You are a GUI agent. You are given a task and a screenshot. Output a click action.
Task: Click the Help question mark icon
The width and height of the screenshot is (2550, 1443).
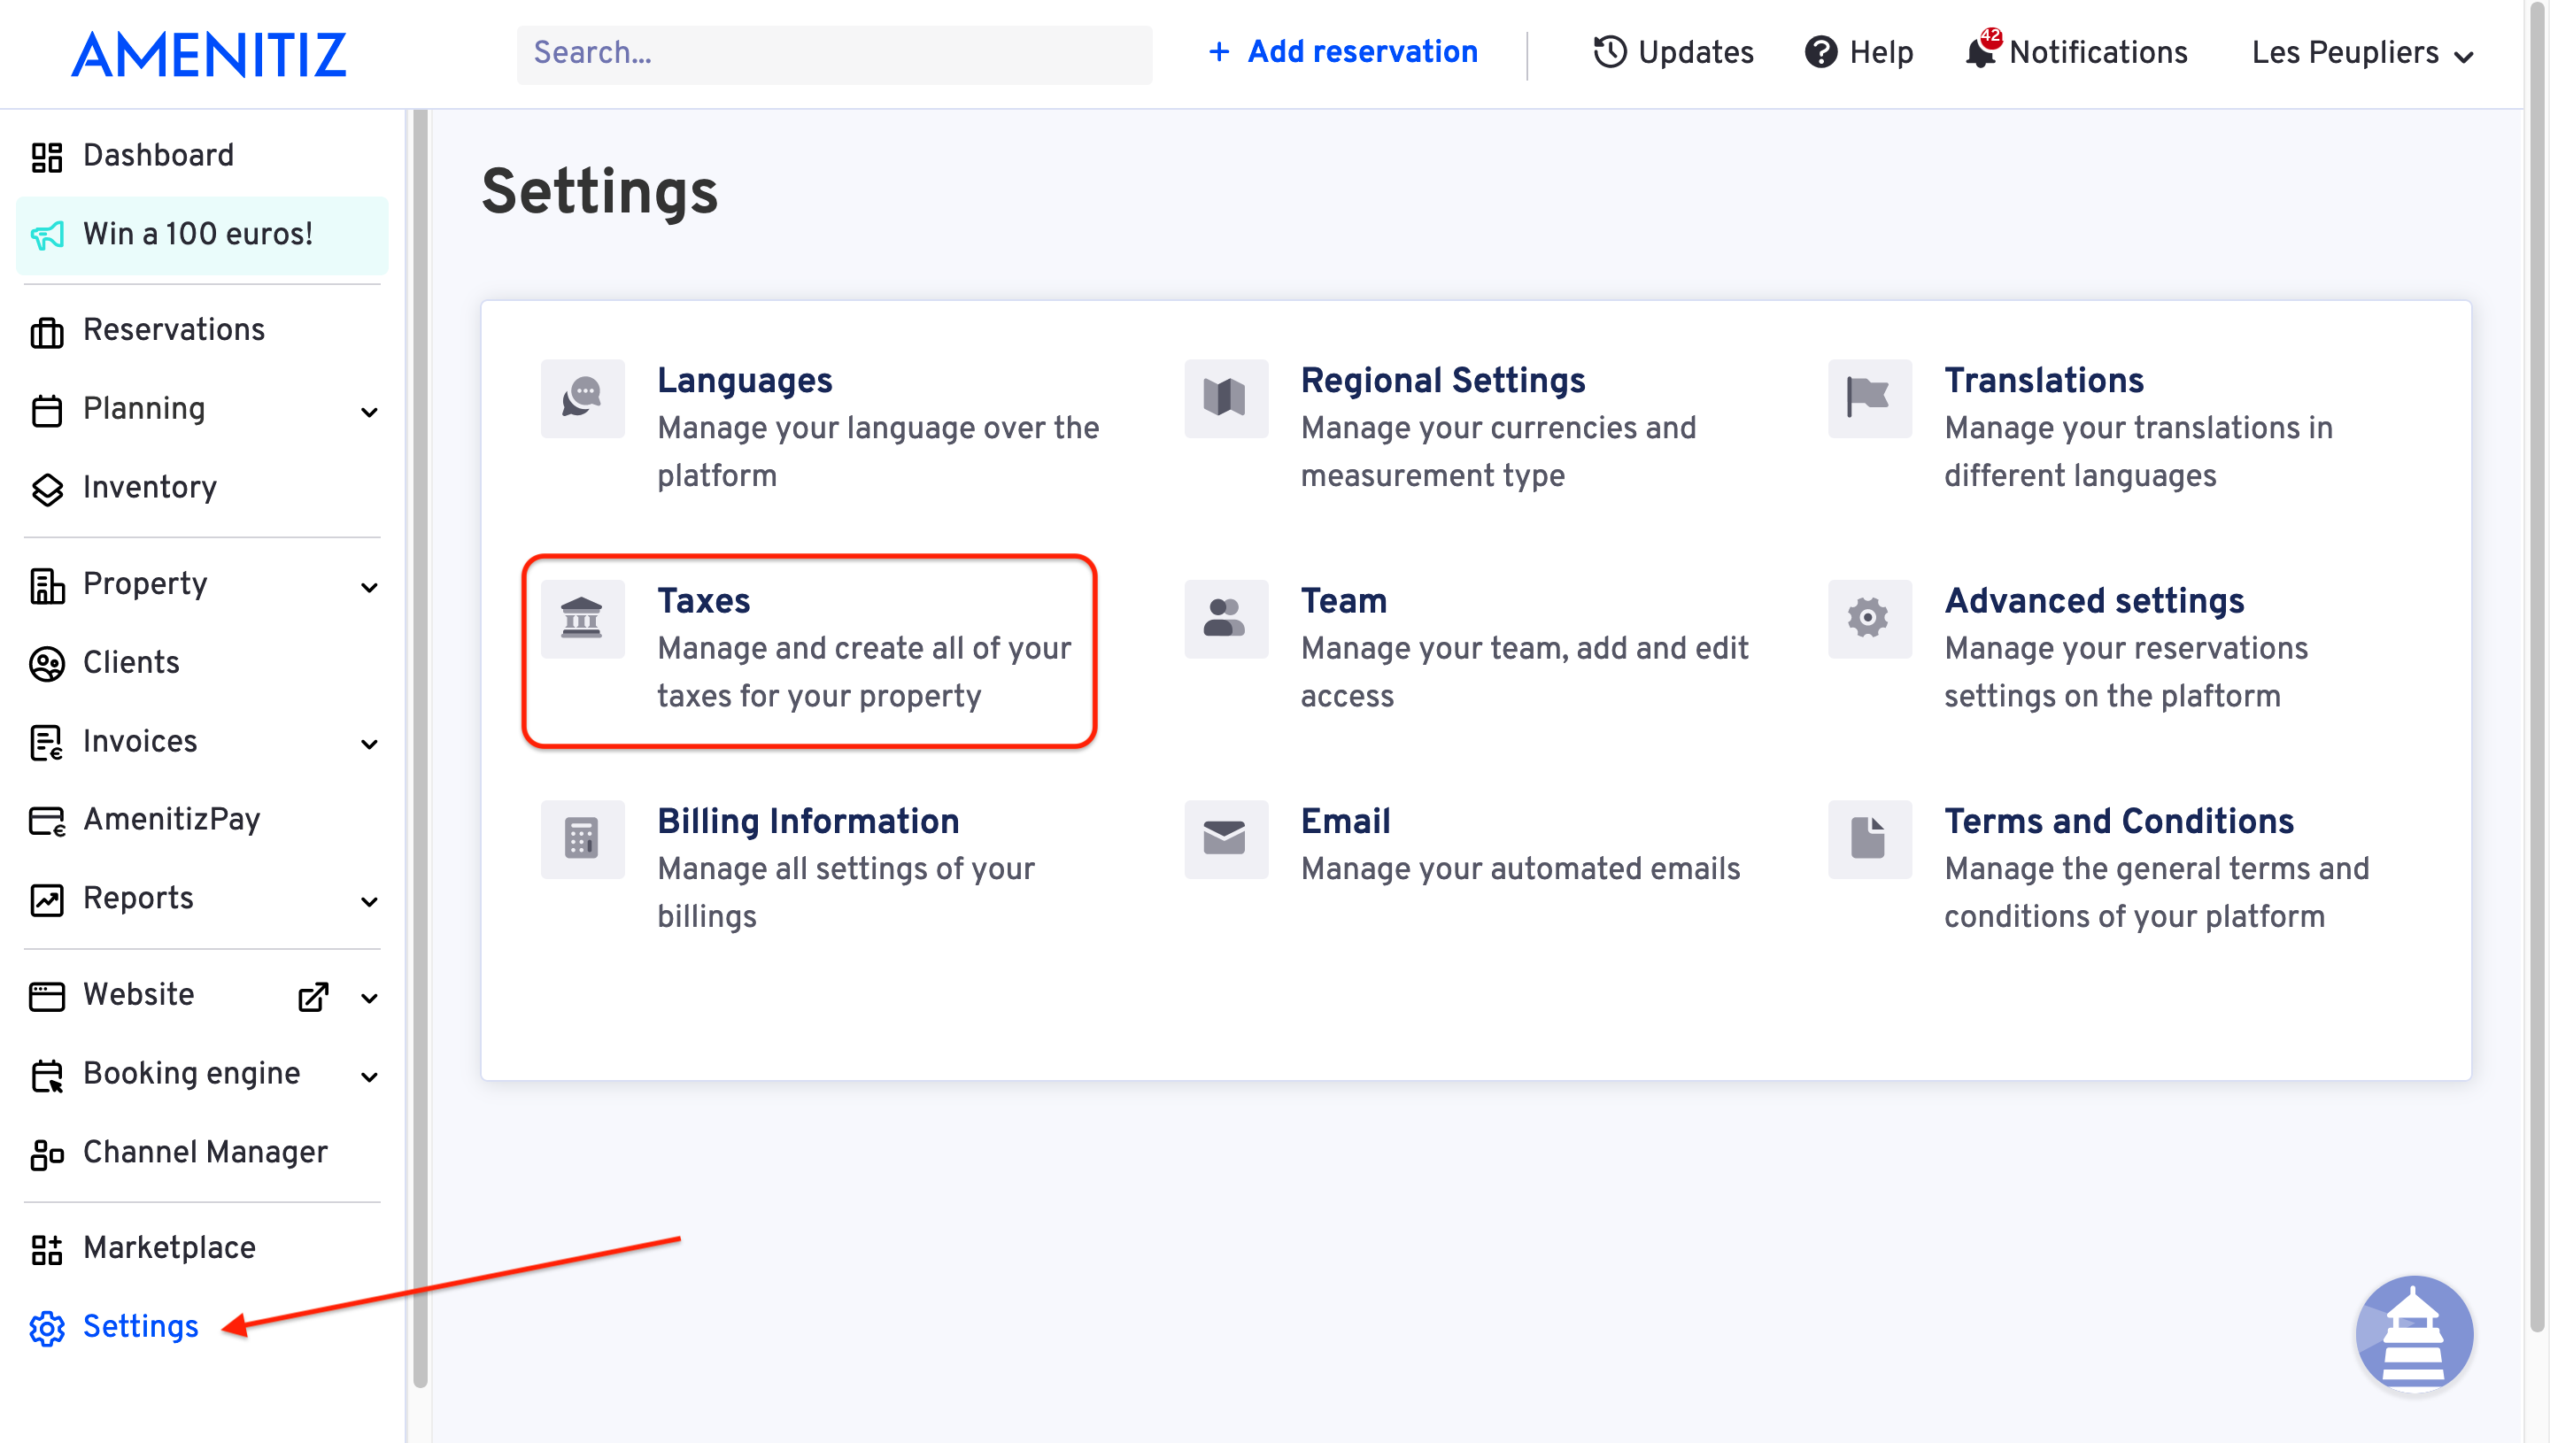1820,51
